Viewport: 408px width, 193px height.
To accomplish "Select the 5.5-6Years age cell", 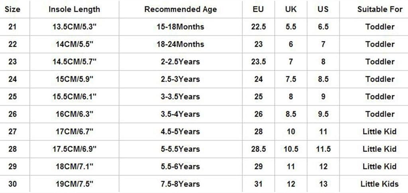I will click(180, 166).
